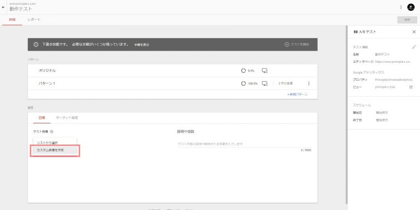Switch to the 詳細 tab

click(x=12, y=20)
